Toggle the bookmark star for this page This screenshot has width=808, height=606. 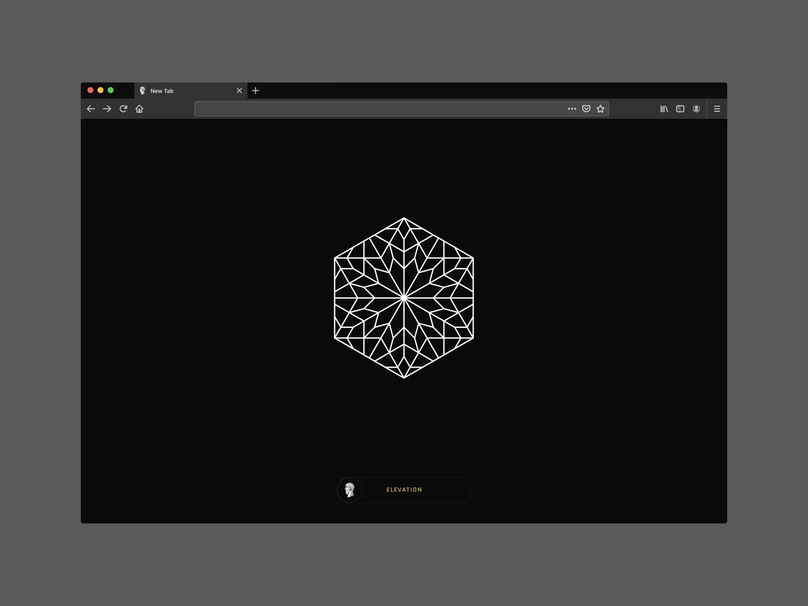600,108
